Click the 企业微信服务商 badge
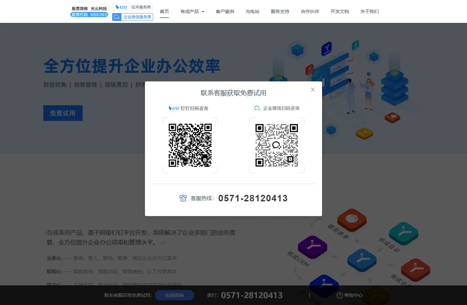 (x=133, y=17)
